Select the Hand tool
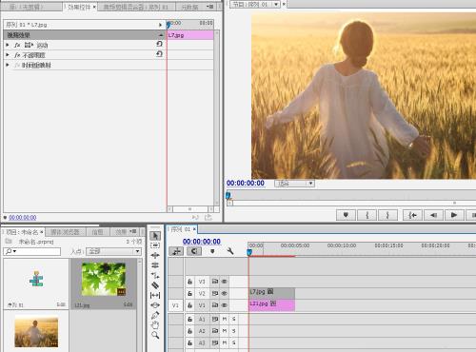 155,325
